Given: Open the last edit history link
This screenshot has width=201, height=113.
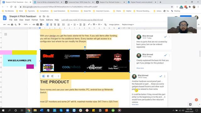Looking at the screenshot, I should tap(82, 20).
